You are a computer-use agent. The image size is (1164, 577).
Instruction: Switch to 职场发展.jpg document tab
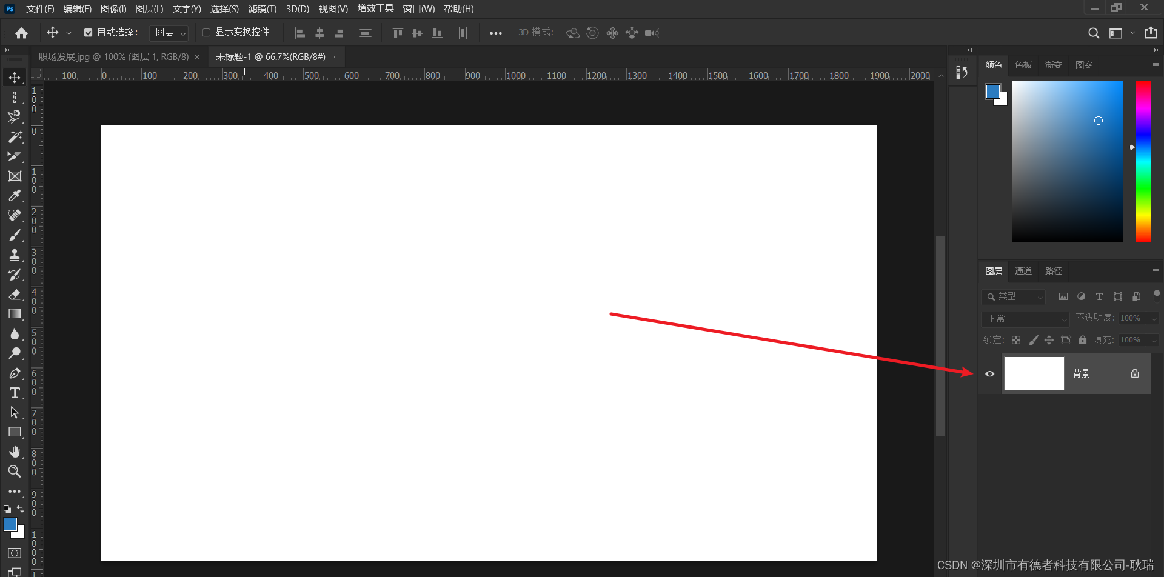[114, 57]
